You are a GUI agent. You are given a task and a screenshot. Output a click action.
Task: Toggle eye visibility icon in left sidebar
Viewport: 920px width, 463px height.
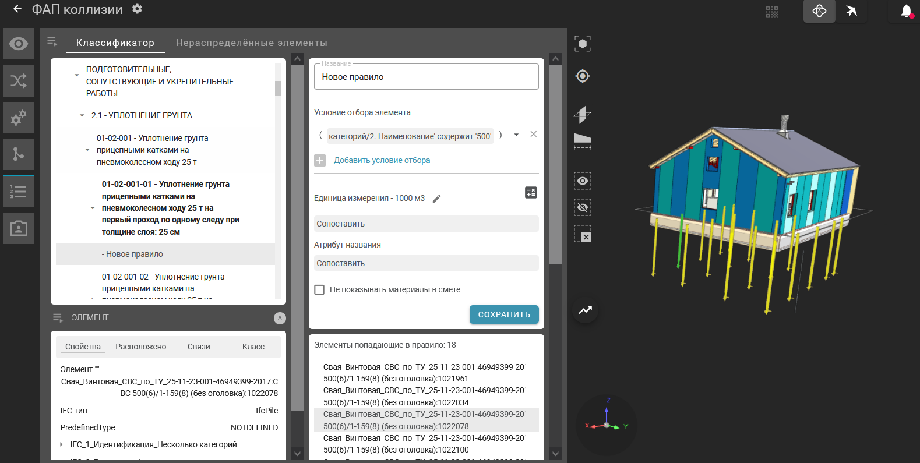(x=19, y=44)
